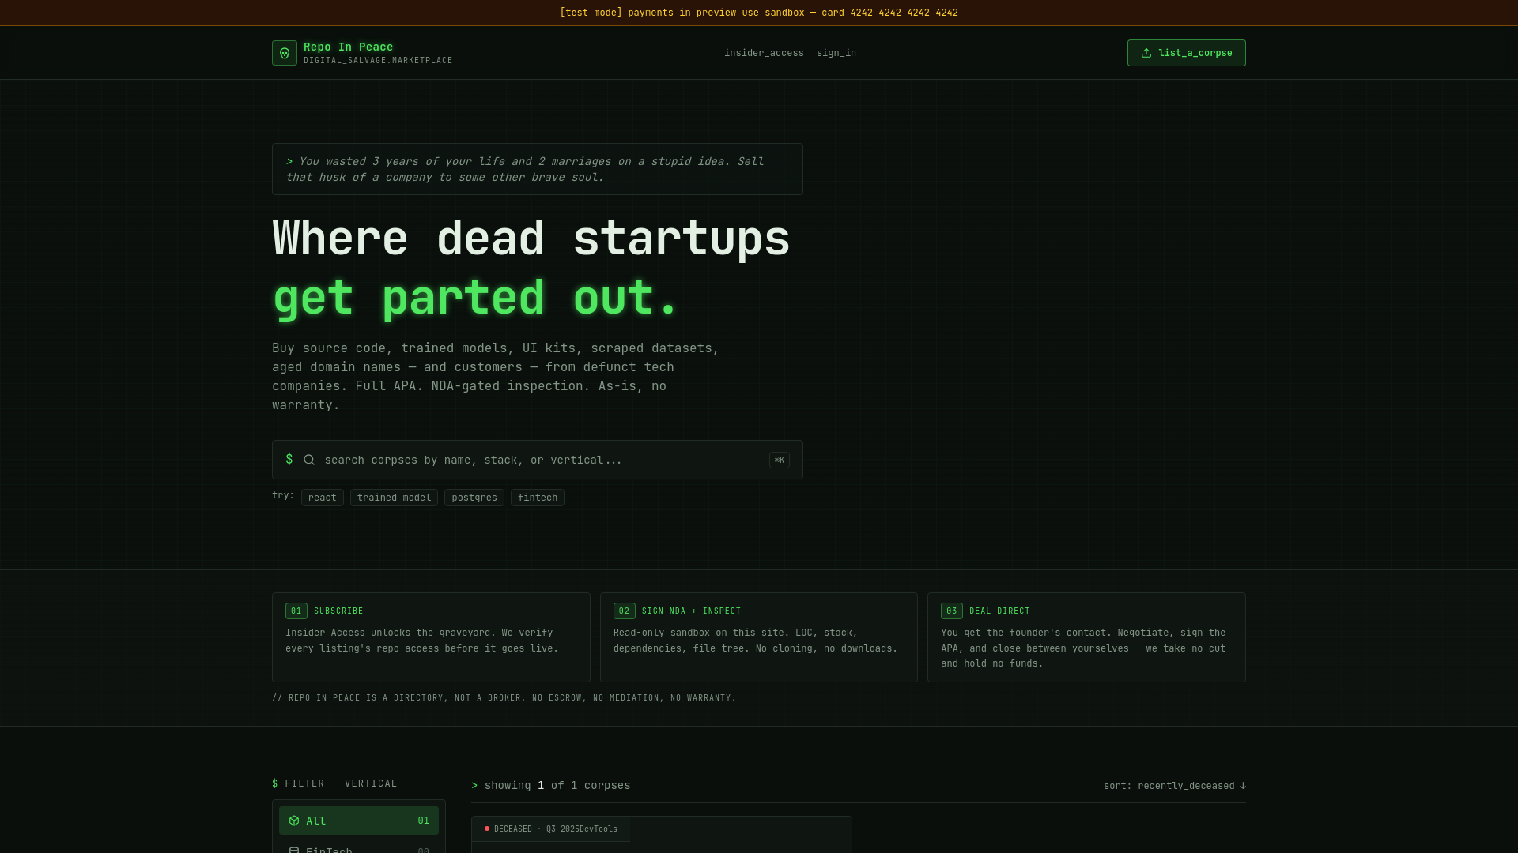This screenshot has width=1518, height=853.
Task: Focus the search corpses input field
Action: [538, 460]
